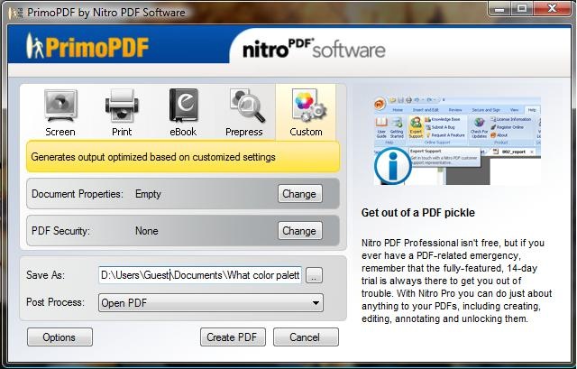Change the PDF Security setting
This screenshot has width=577, height=369.
click(299, 231)
